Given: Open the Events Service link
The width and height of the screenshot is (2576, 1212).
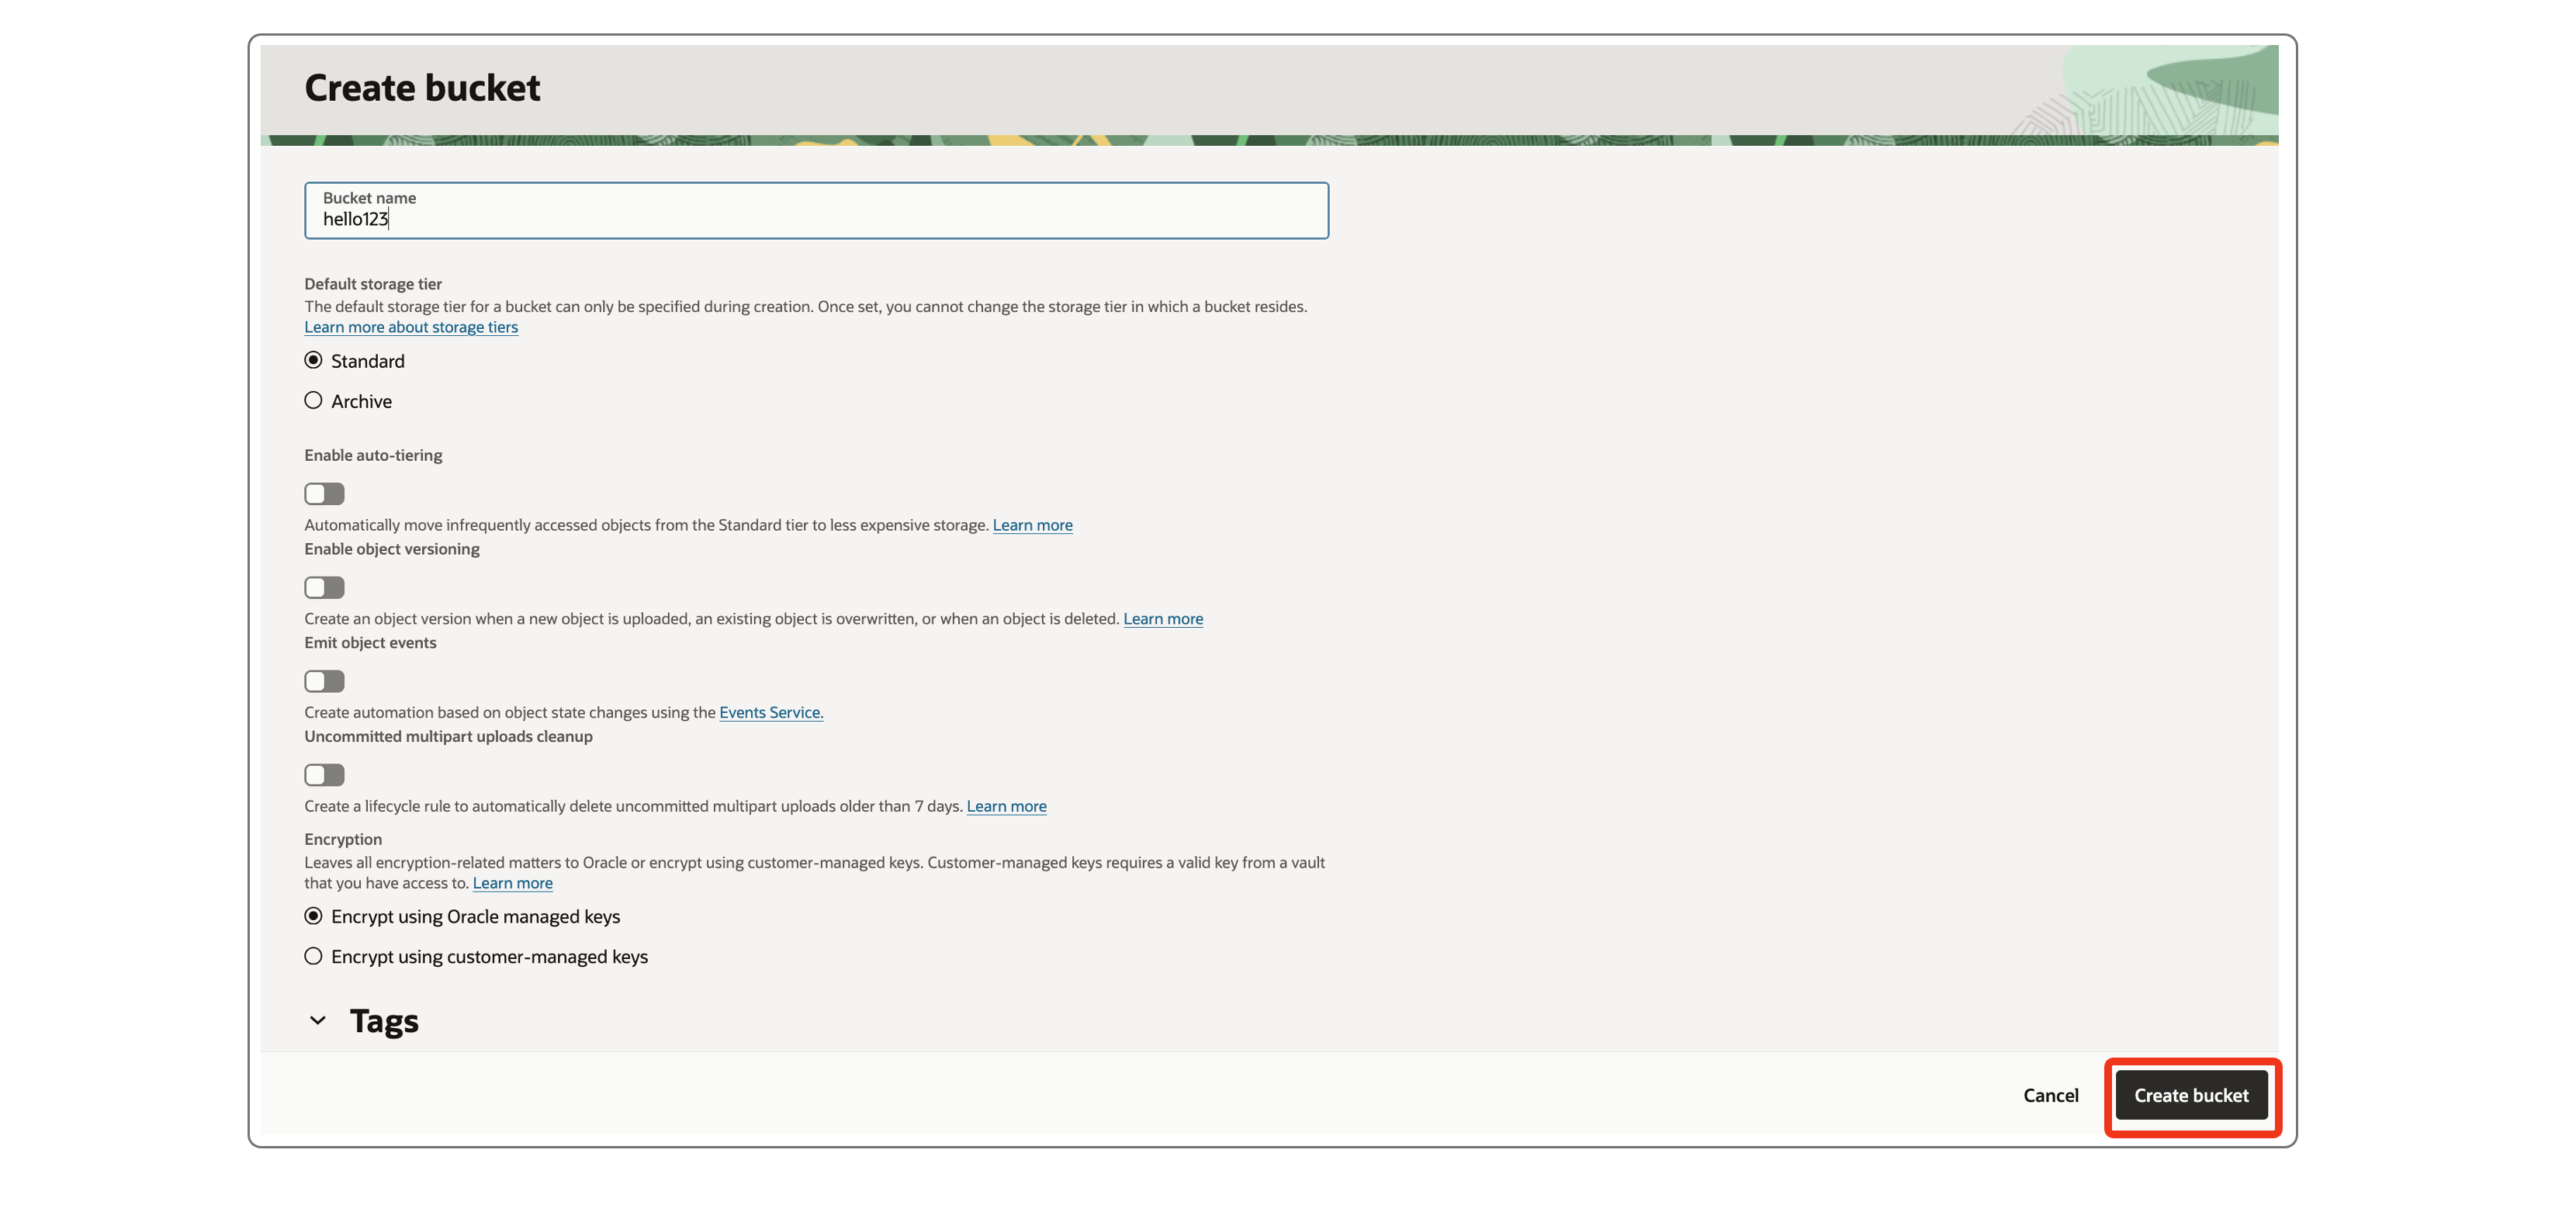Looking at the screenshot, I should pyautogui.click(x=770, y=712).
